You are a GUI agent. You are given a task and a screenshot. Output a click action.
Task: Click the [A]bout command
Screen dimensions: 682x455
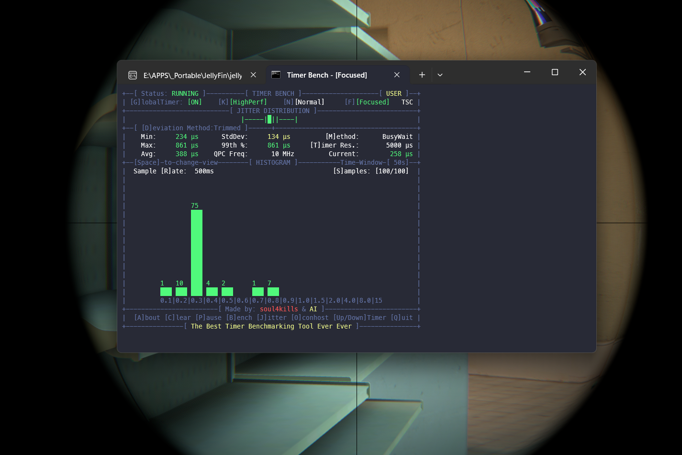pyautogui.click(x=147, y=318)
